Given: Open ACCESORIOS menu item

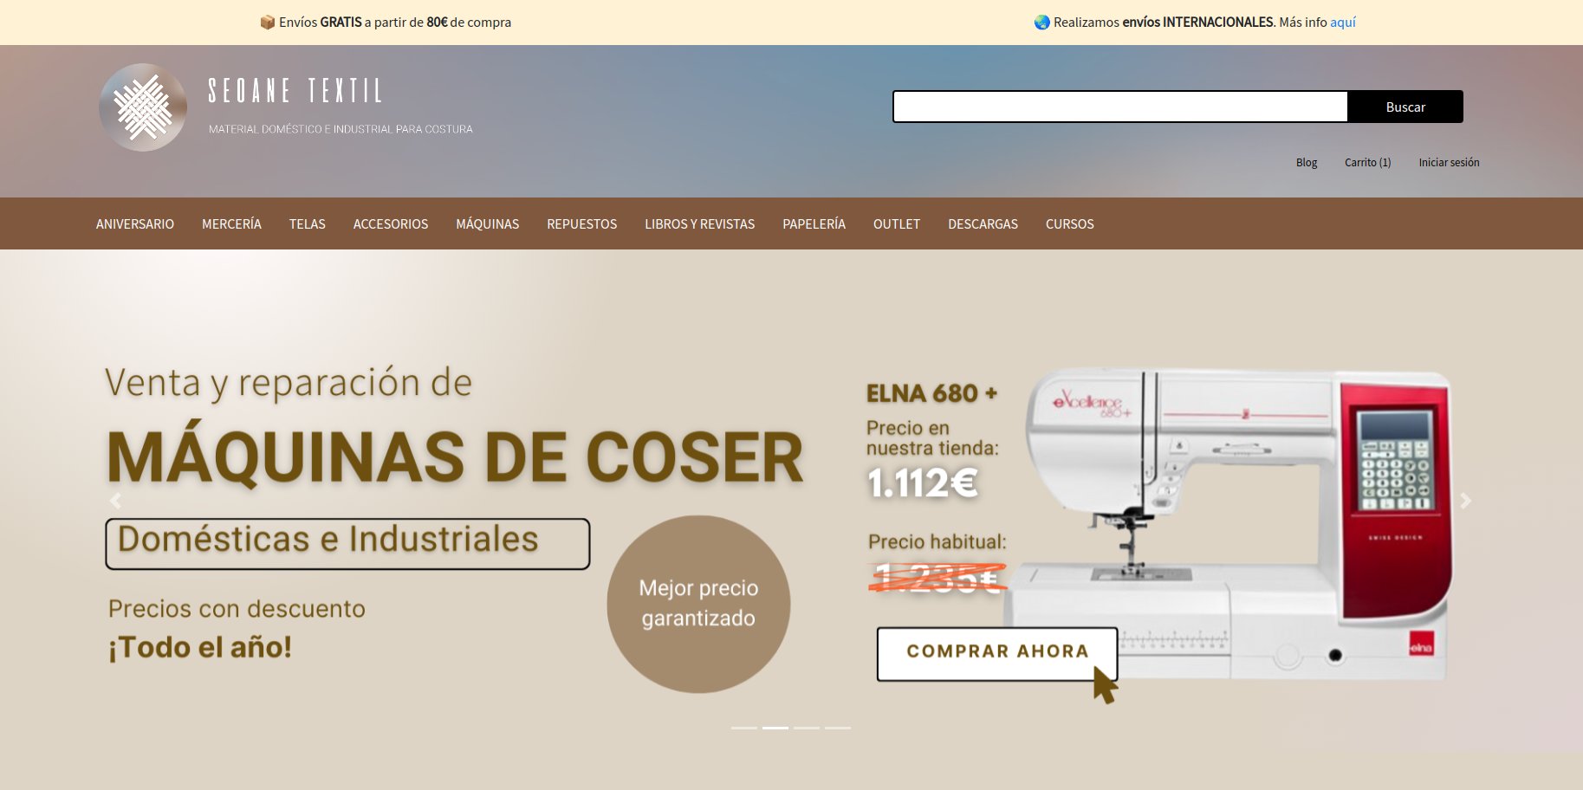Looking at the screenshot, I should (391, 224).
